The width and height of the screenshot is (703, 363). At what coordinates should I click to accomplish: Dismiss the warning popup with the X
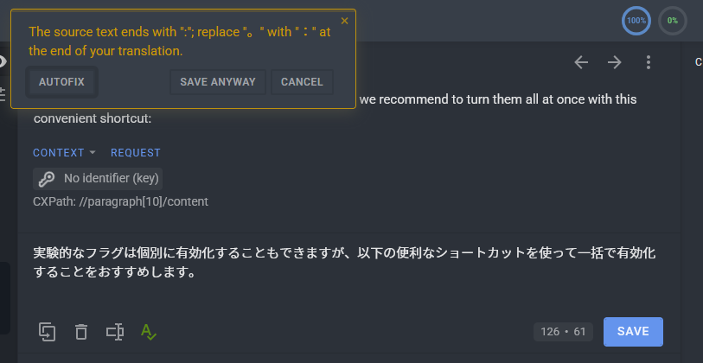[344, 21]
